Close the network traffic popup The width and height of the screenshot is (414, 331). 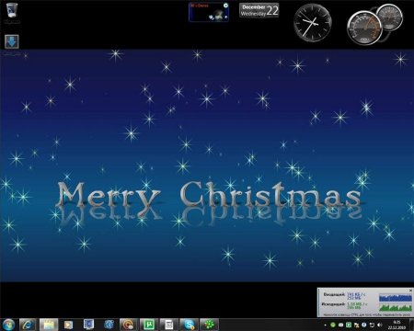(410, 291)
